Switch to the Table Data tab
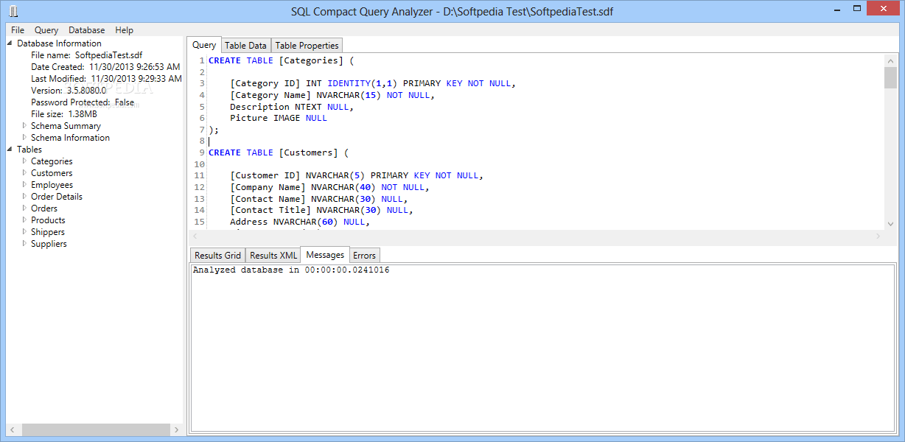This screenshot has height=442, width=905. (x=246, y=46)
